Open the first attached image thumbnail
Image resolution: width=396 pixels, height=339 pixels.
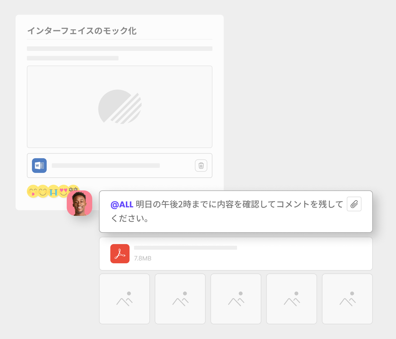(x=124, y=299)
